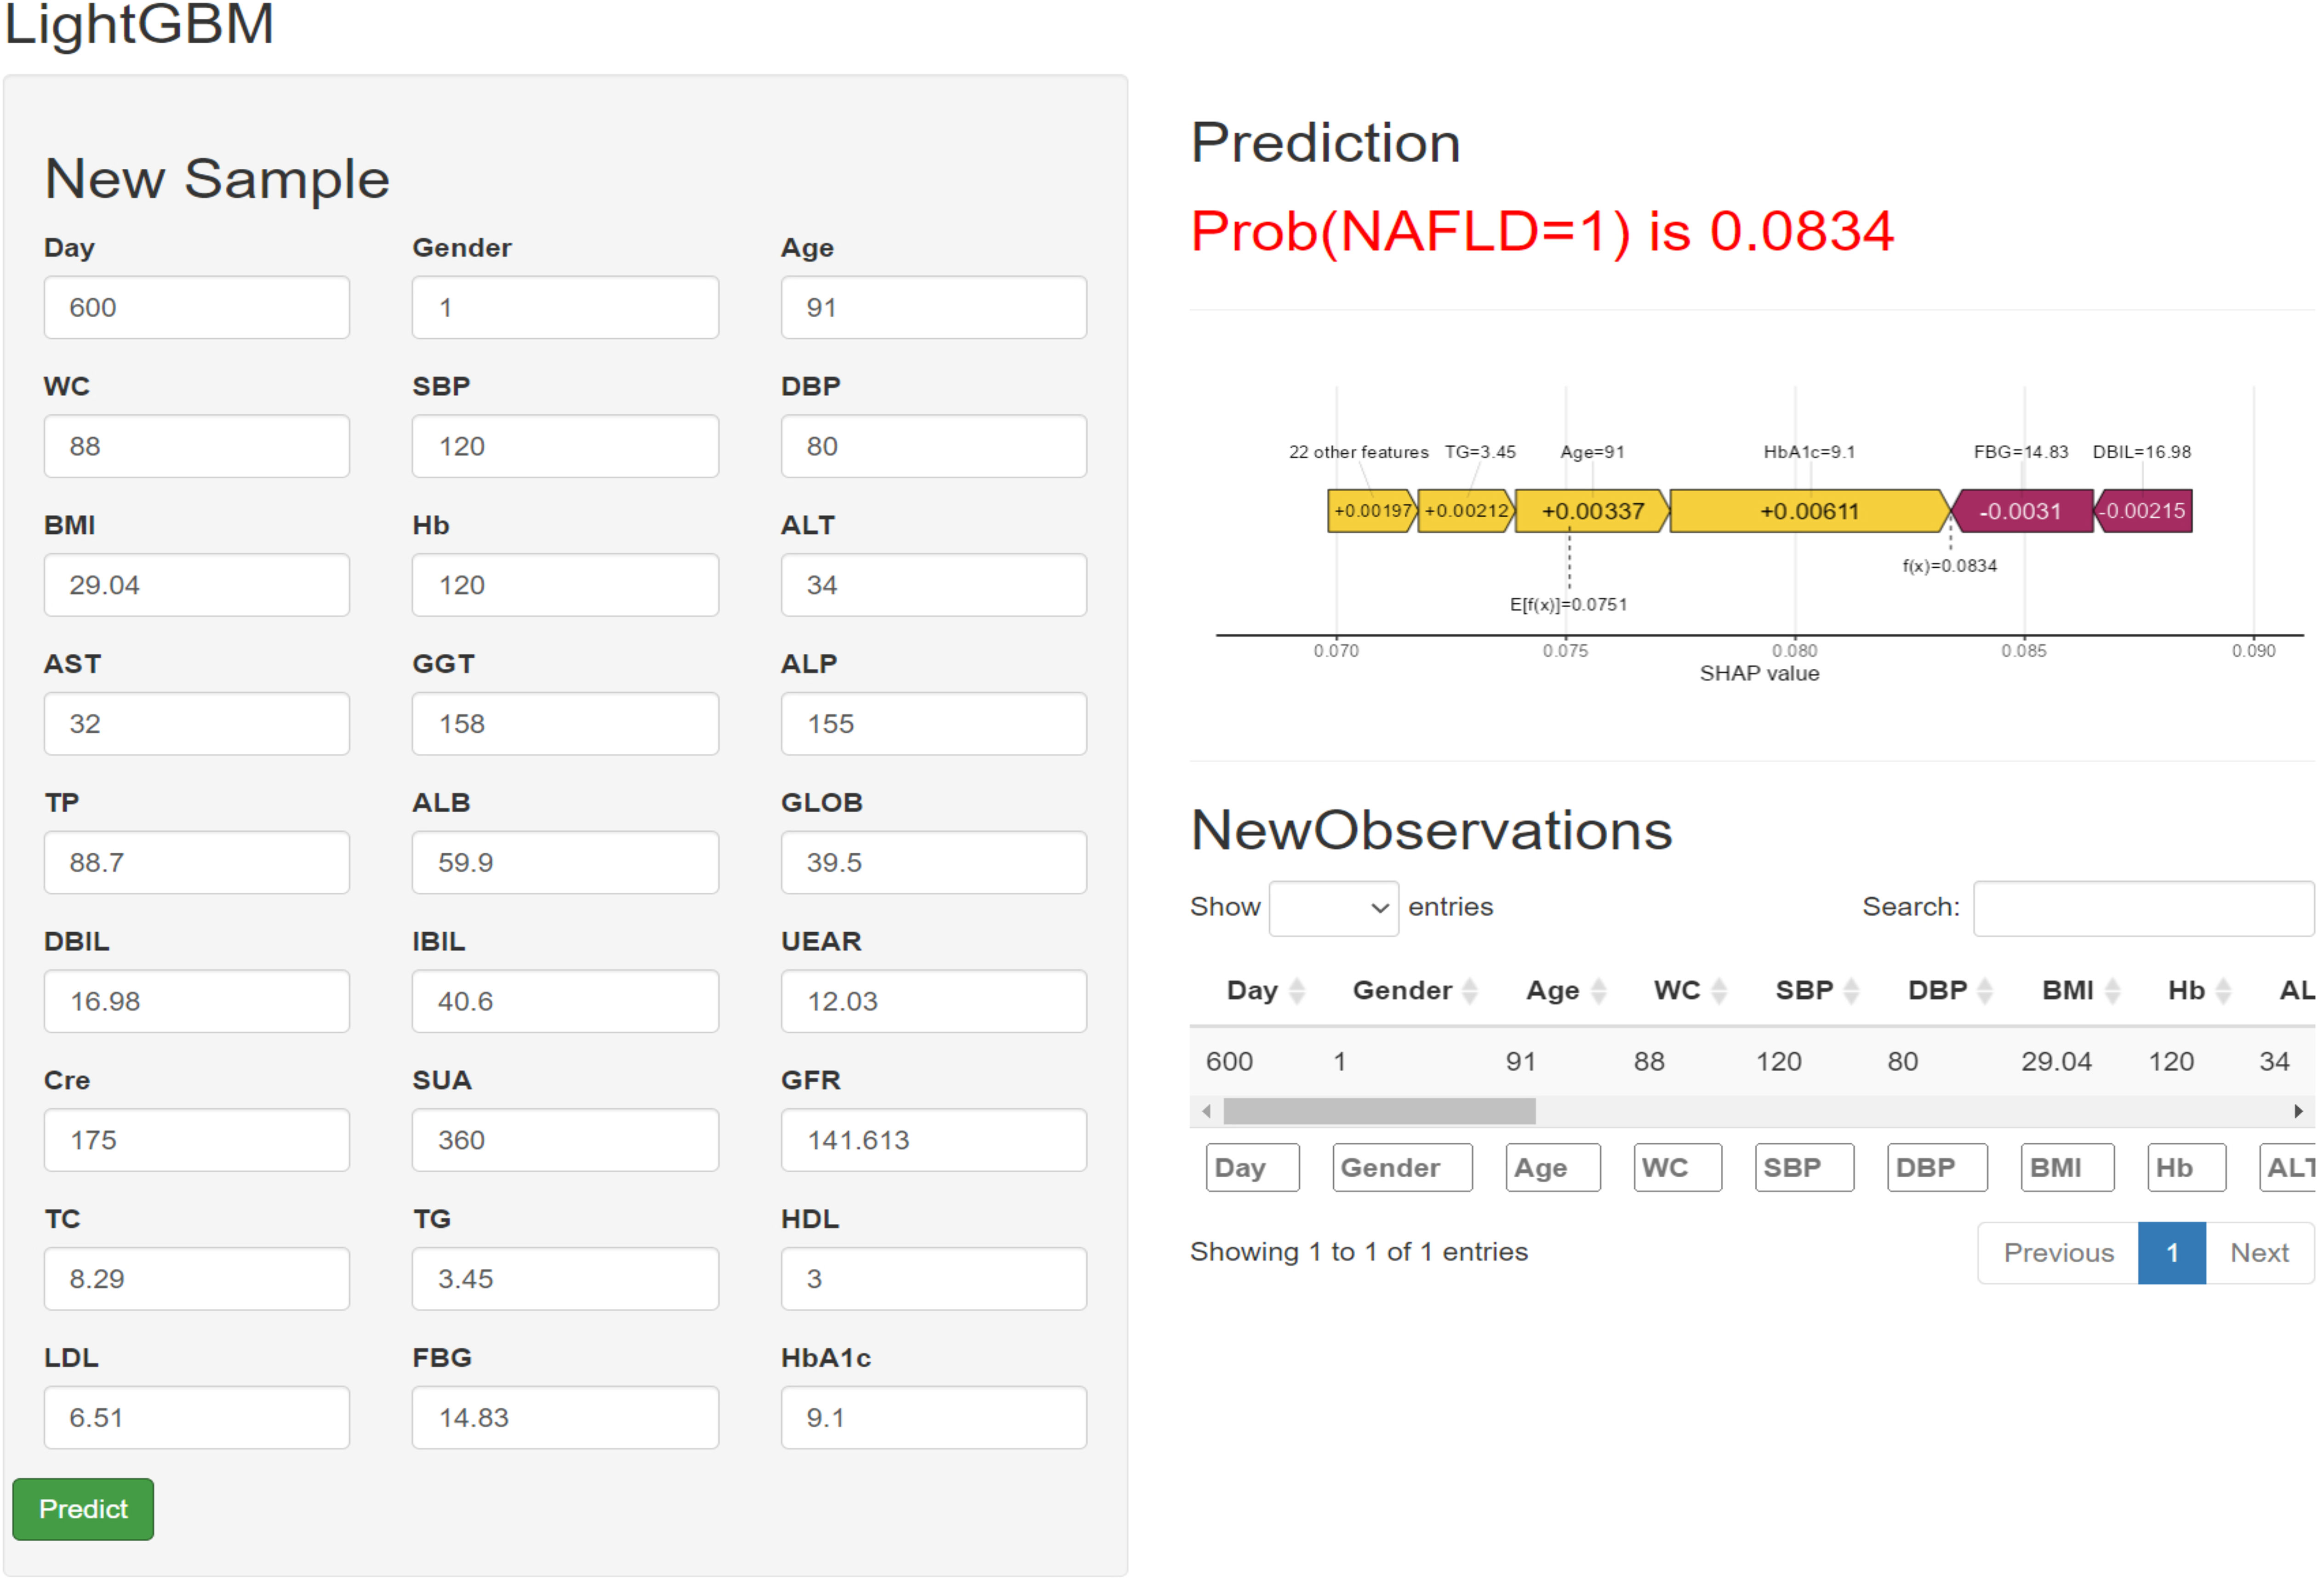Sort table by WC column

[x=1689, y=990]
